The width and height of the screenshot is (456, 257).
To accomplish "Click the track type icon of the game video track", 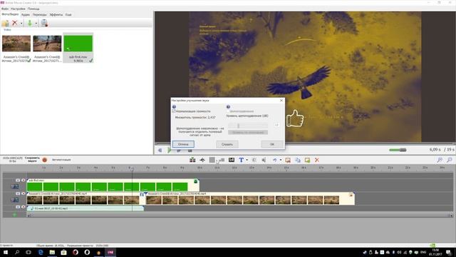I will (x=15, y=200).
